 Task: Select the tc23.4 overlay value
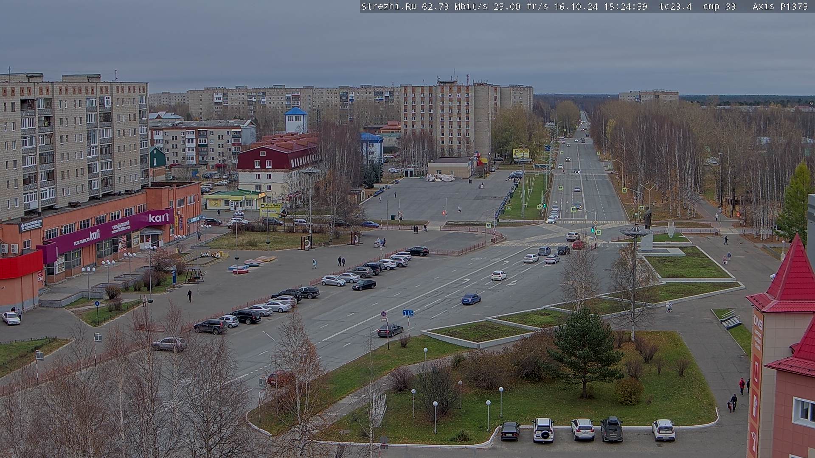coord(675,6)
